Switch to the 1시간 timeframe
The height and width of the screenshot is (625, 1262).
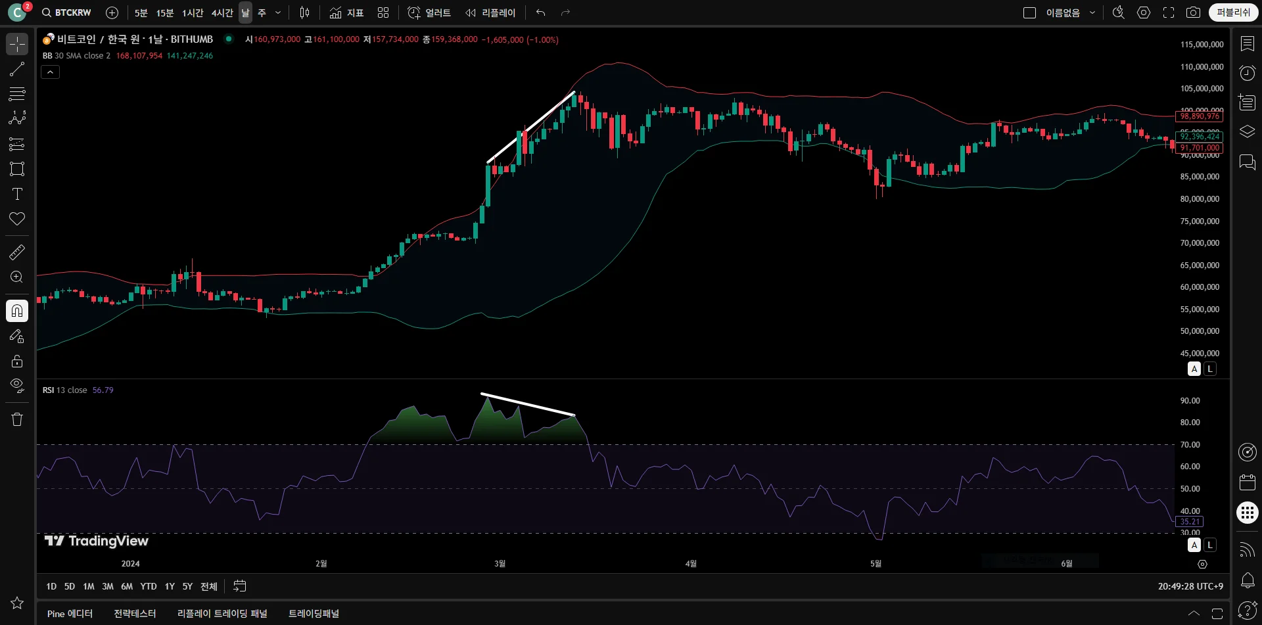tap(193, 12)
